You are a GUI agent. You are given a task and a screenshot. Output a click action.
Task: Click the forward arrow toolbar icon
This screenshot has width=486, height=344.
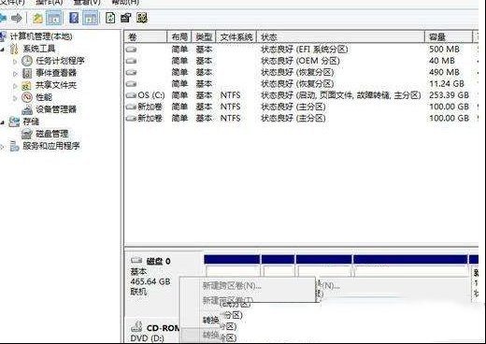[17, 18]
